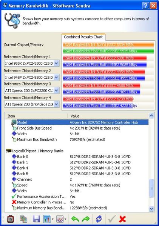
Task: Click the window Help question mark button
Action: 145,6
